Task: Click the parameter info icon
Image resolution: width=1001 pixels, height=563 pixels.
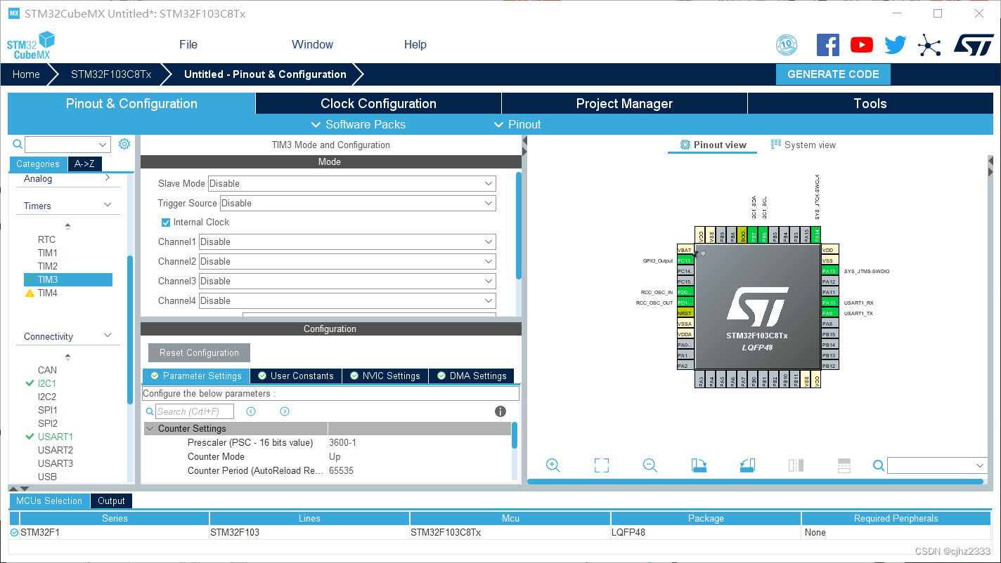Action: tap(500, 411)
